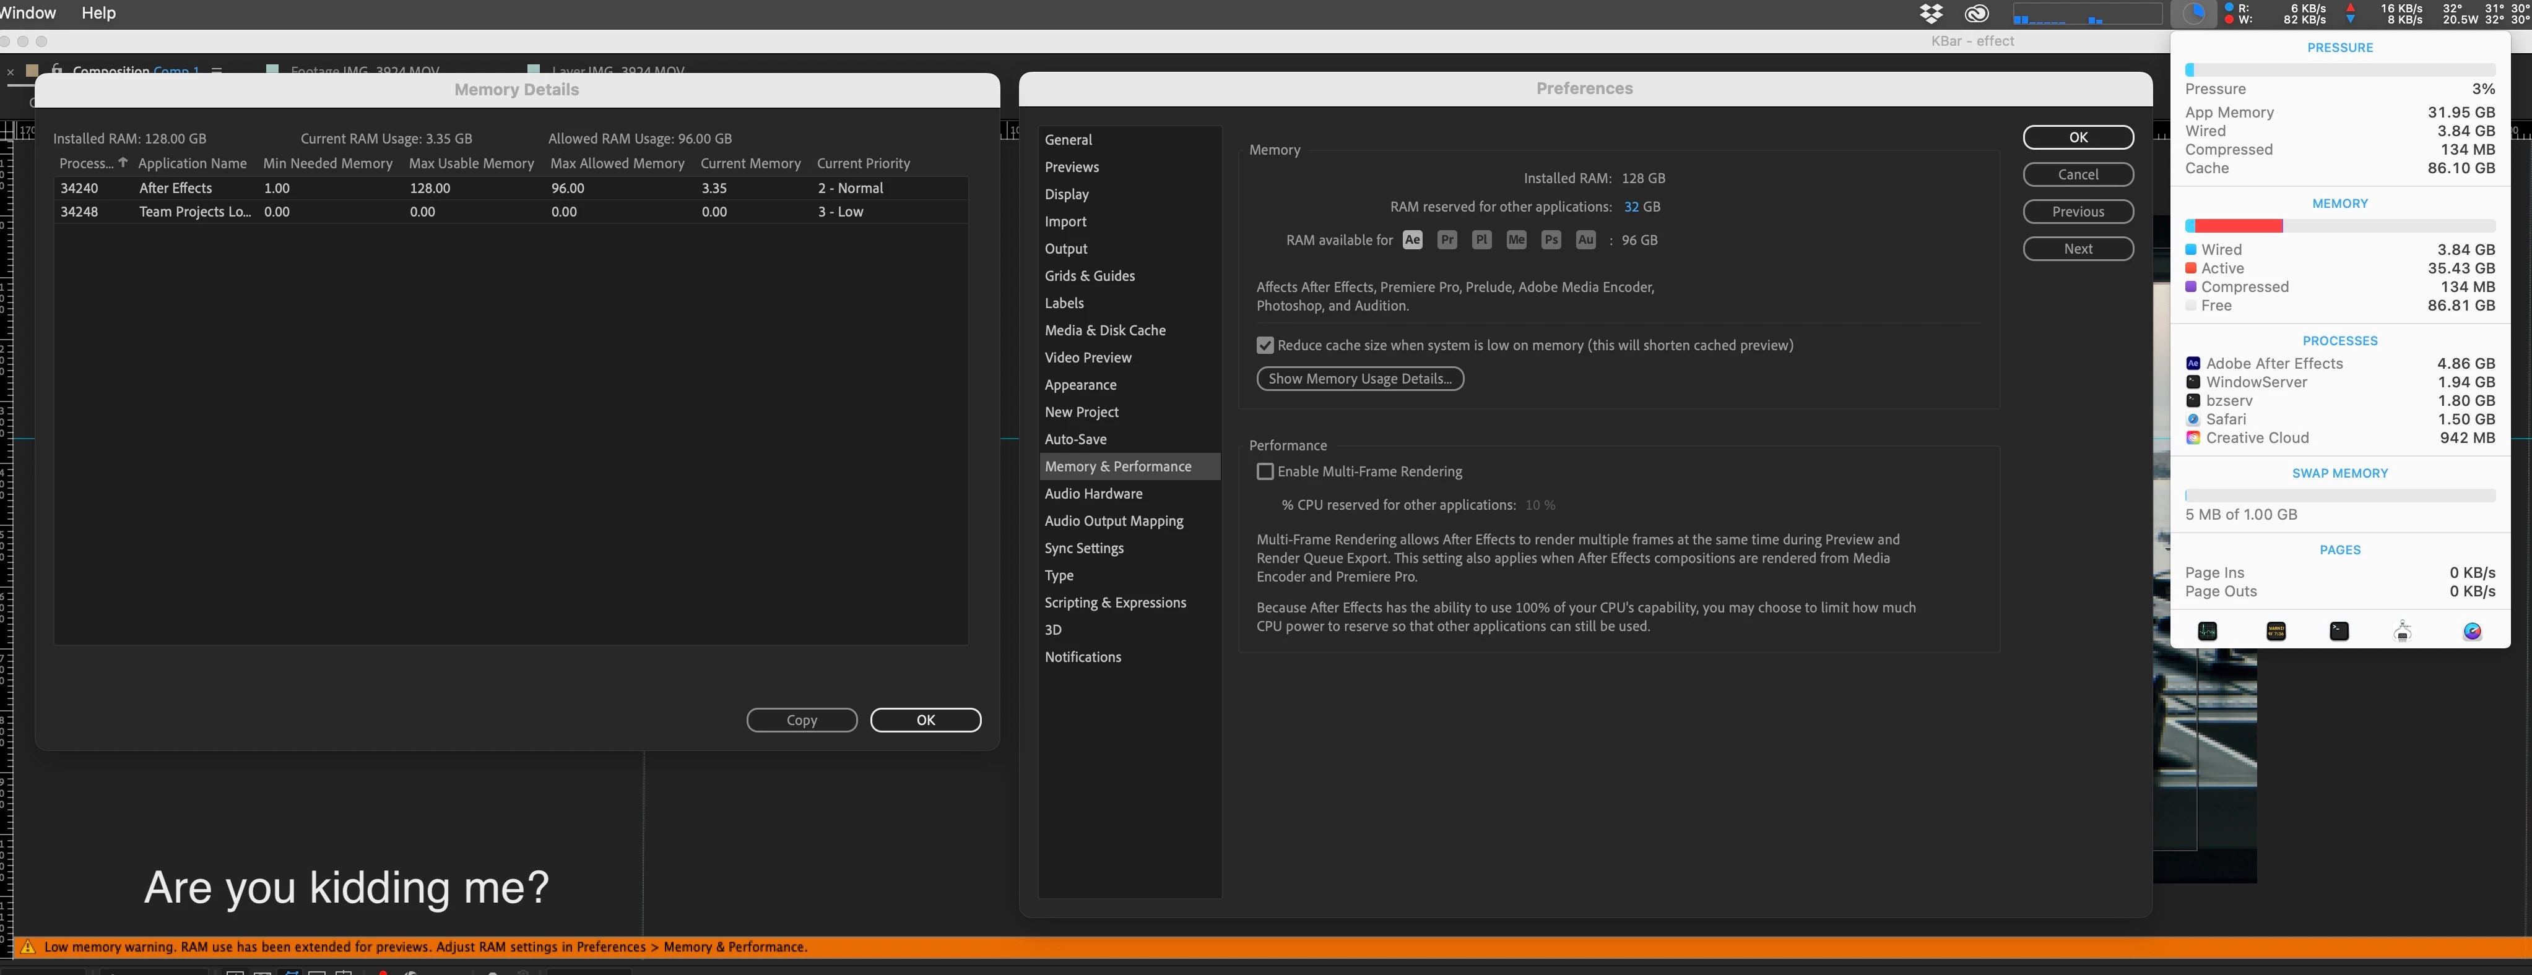Viewport: 2532px width, 975px height.
Task: Open Console app icon in iStat panel
Action: pos(2276,632)
